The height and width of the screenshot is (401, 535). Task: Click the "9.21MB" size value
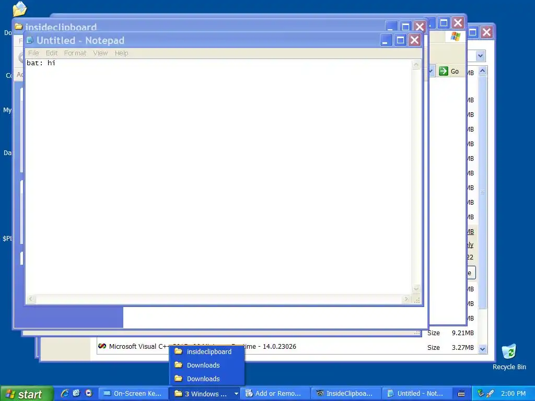(x=463, y=333)
